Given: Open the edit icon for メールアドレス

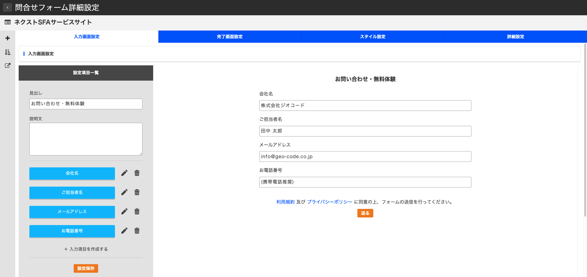Looking at the screenshot, I should pos(124,211).
